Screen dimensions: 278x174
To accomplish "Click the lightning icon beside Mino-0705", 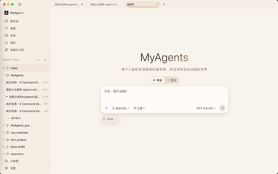I will pos(8,147).
